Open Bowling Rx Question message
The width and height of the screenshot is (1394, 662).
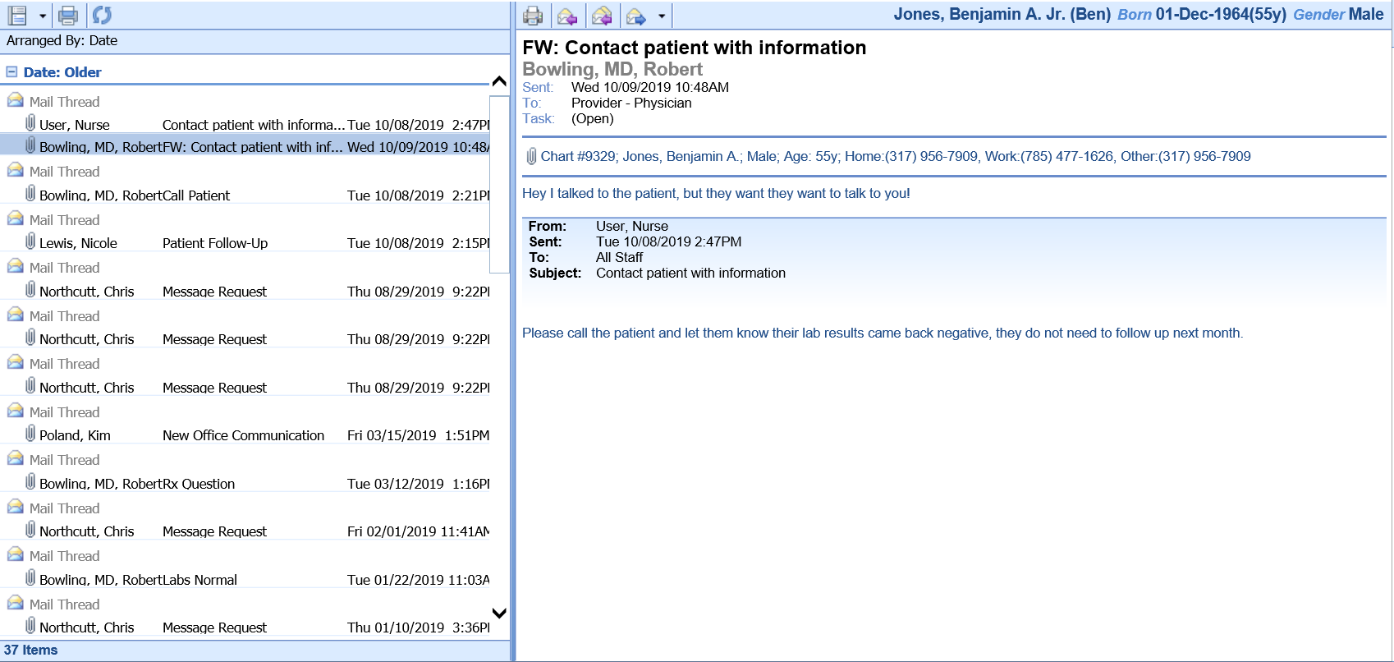click(246, 484)
